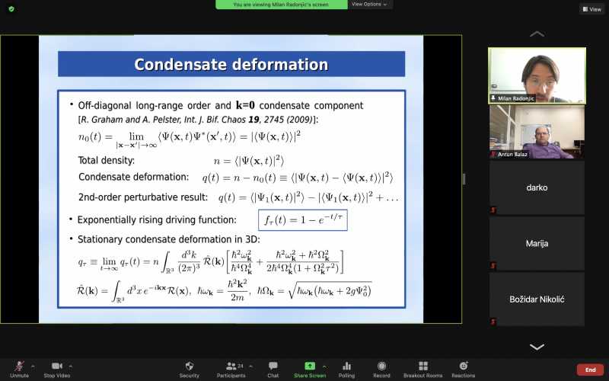Click the green encryption shield icon
Screen dimensions: 609x381
(11, 9)
